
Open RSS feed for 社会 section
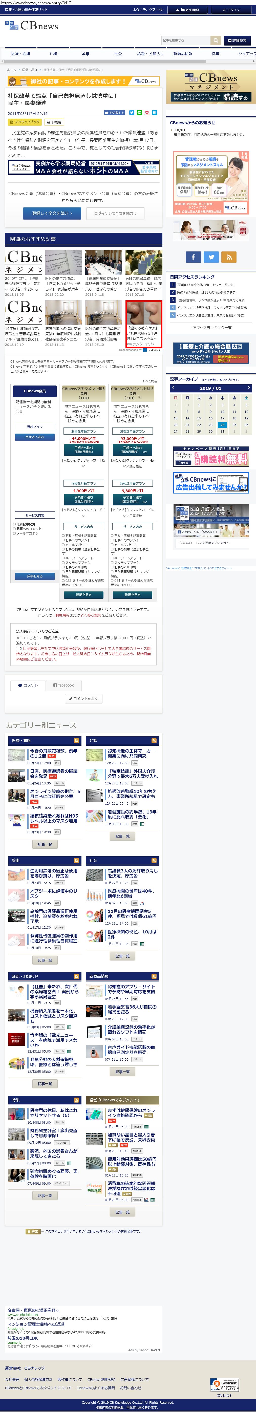154,861
